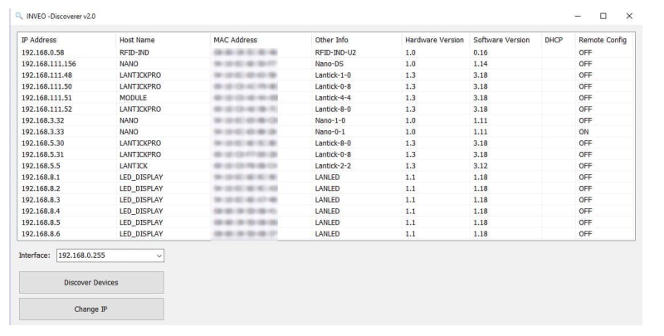Screen dimensions: 664x336
Task: Select device 192.168.111.48
Action: coord(326,75)
